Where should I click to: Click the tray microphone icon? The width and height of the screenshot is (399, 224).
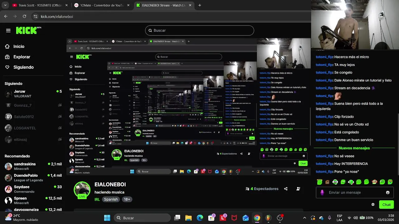coord(329,218)
